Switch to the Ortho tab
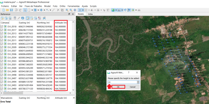209x104 pixels. point(90,14)
